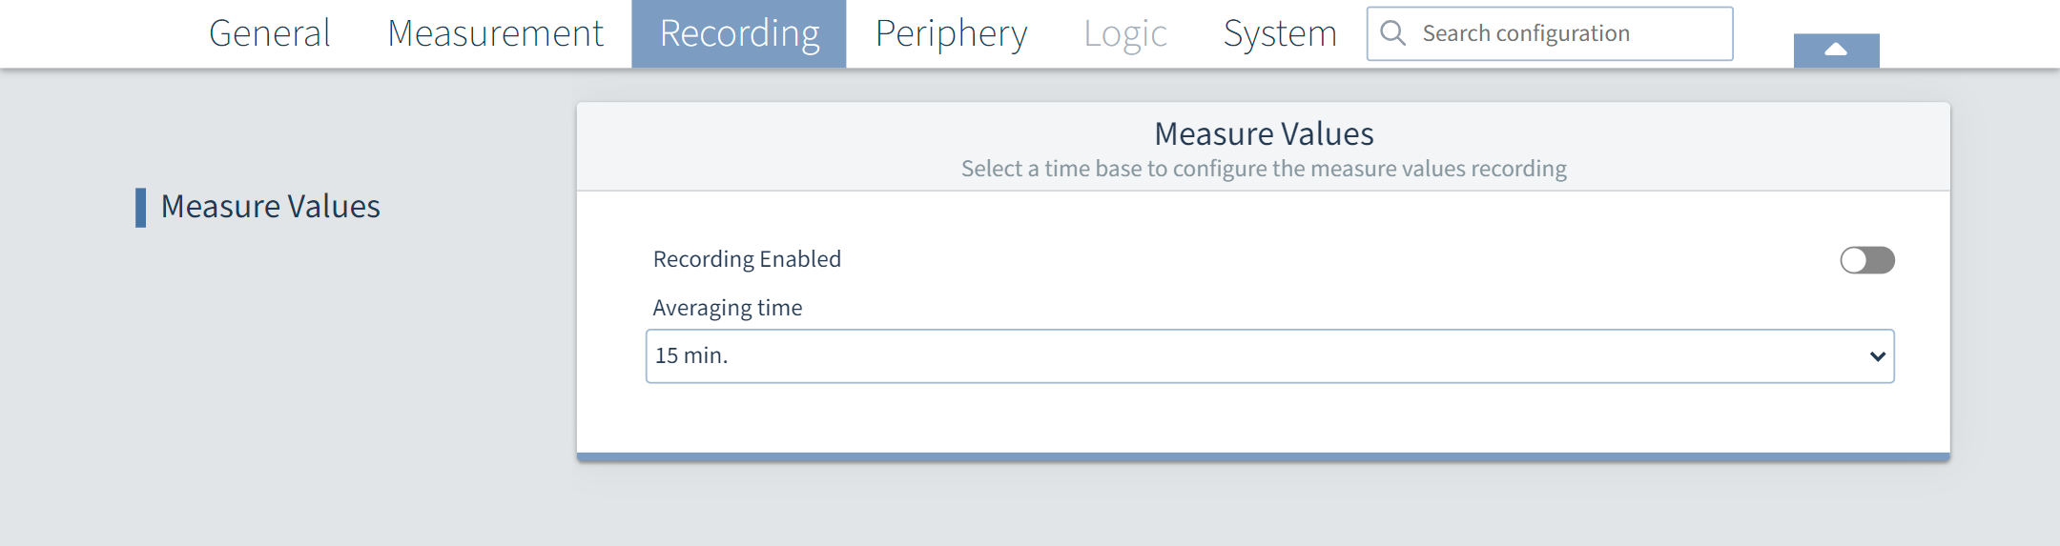This screenshot has height=546, width=2060.
Task: Click the greyed-out Logic tab
Action: (1125, 33)
